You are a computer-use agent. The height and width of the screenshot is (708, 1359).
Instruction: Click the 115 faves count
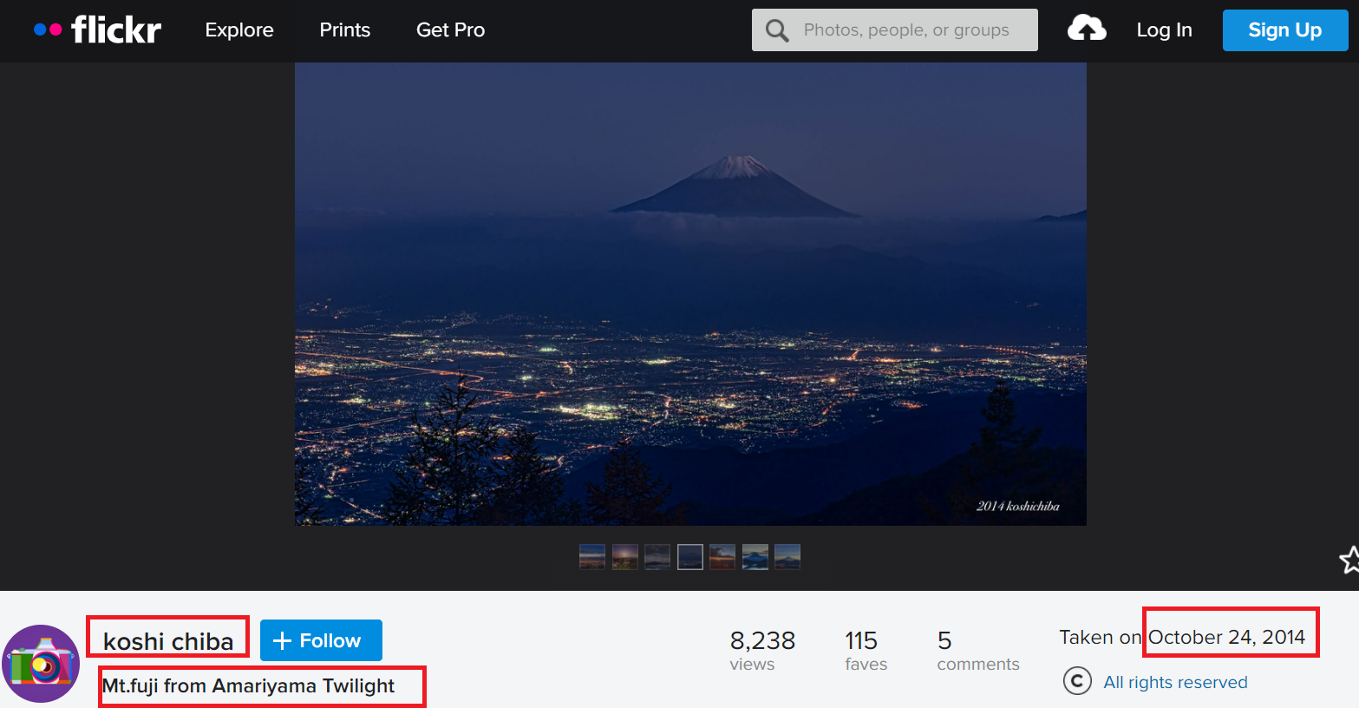pyautogui.click(x=865, y=650)
